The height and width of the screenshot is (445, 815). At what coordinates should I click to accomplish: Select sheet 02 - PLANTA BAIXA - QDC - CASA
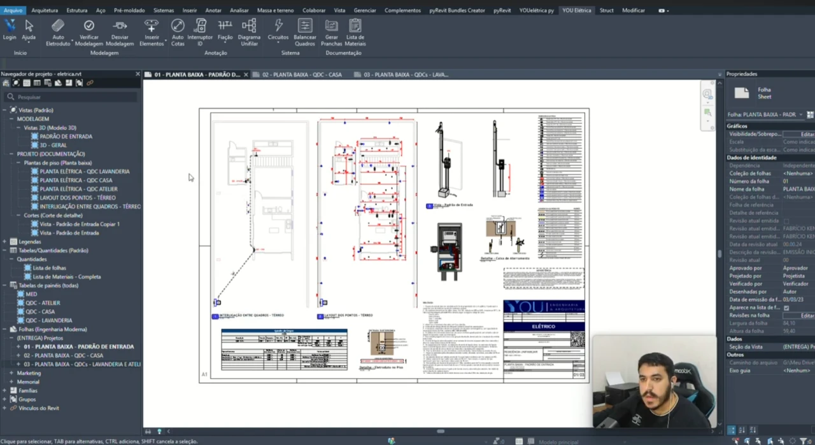[64, 356]
